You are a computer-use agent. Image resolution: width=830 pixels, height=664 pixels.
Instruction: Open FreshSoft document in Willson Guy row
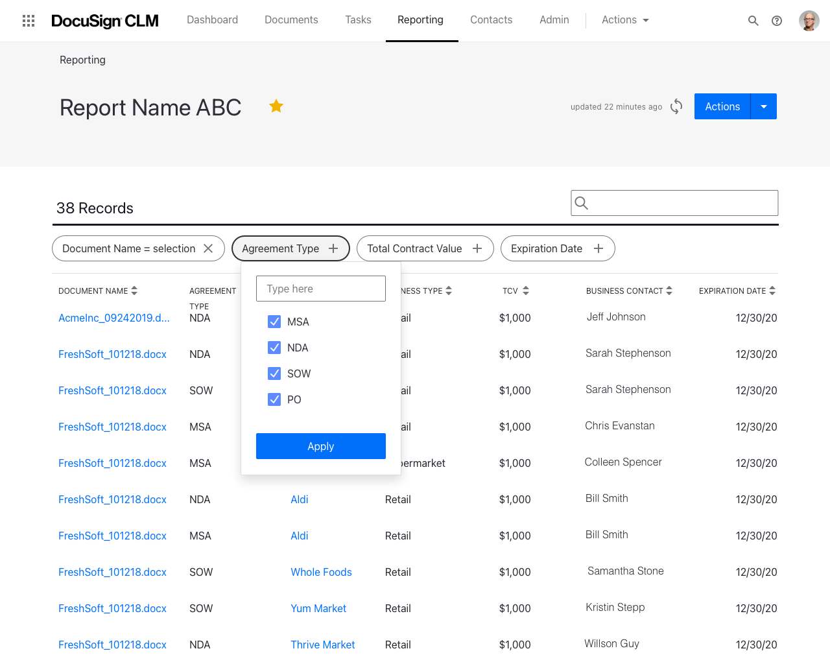tap(112, 645)
